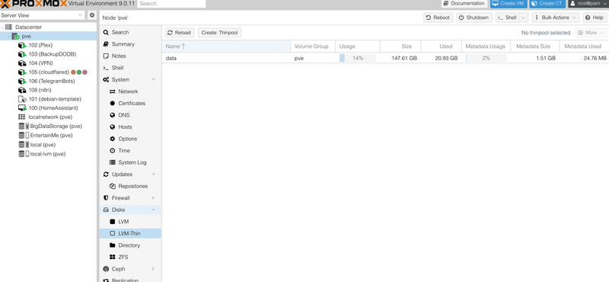Click the Reboot button
This screenshot has width=609, height=282.
pyautogui.click(x=438, y=18)
